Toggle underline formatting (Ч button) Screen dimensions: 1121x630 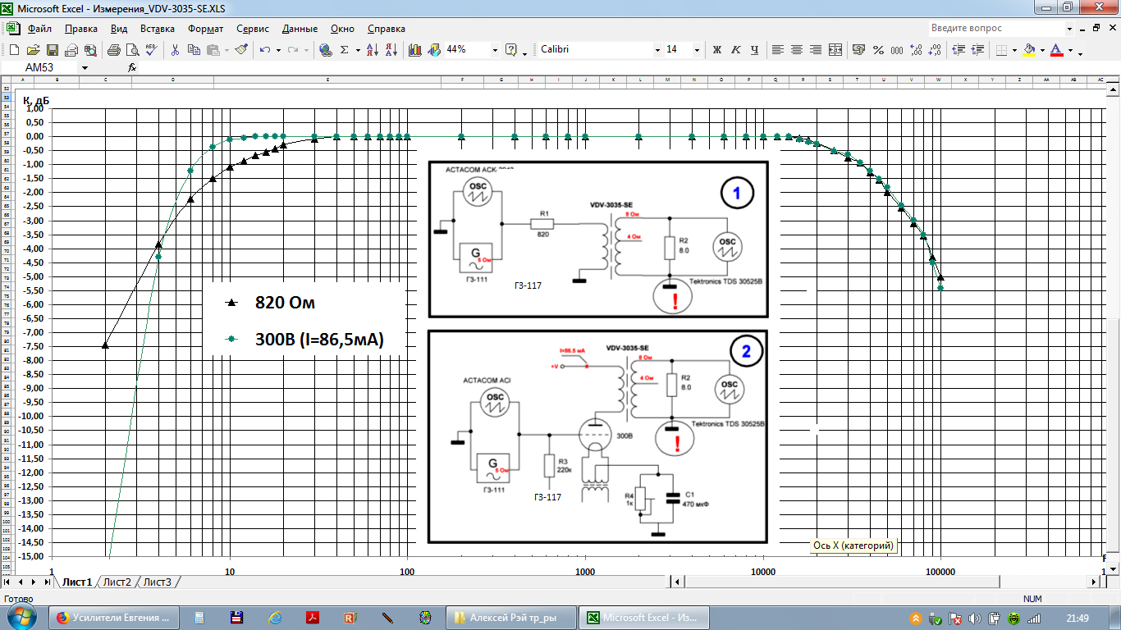[x=754, y=50]
